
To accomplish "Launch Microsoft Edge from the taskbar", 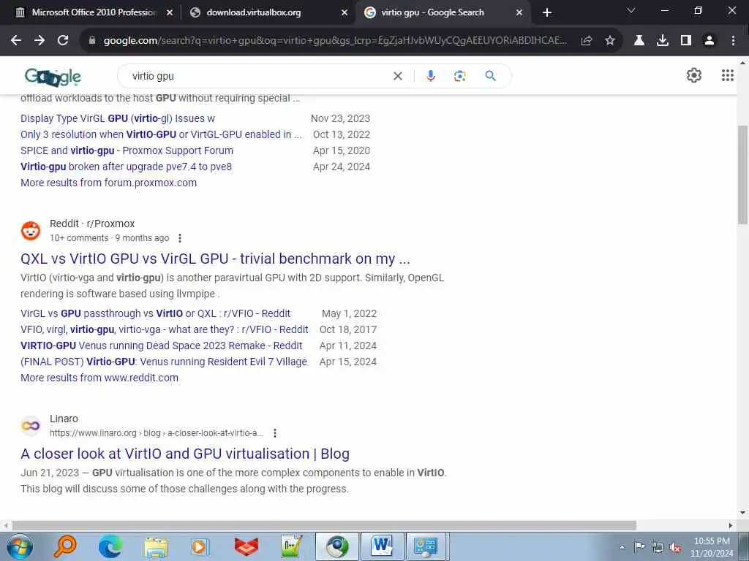I will point(110,546).
